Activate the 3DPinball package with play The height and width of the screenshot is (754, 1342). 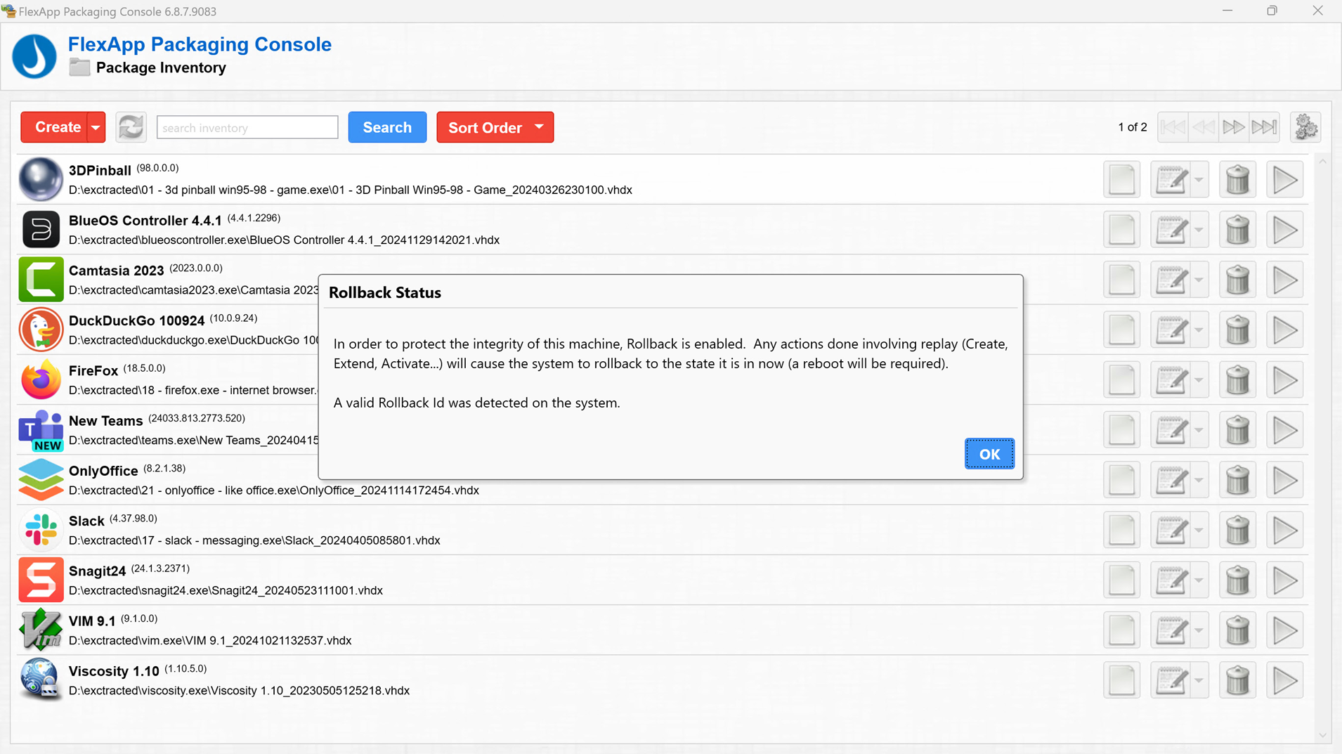pos(1285,180)
